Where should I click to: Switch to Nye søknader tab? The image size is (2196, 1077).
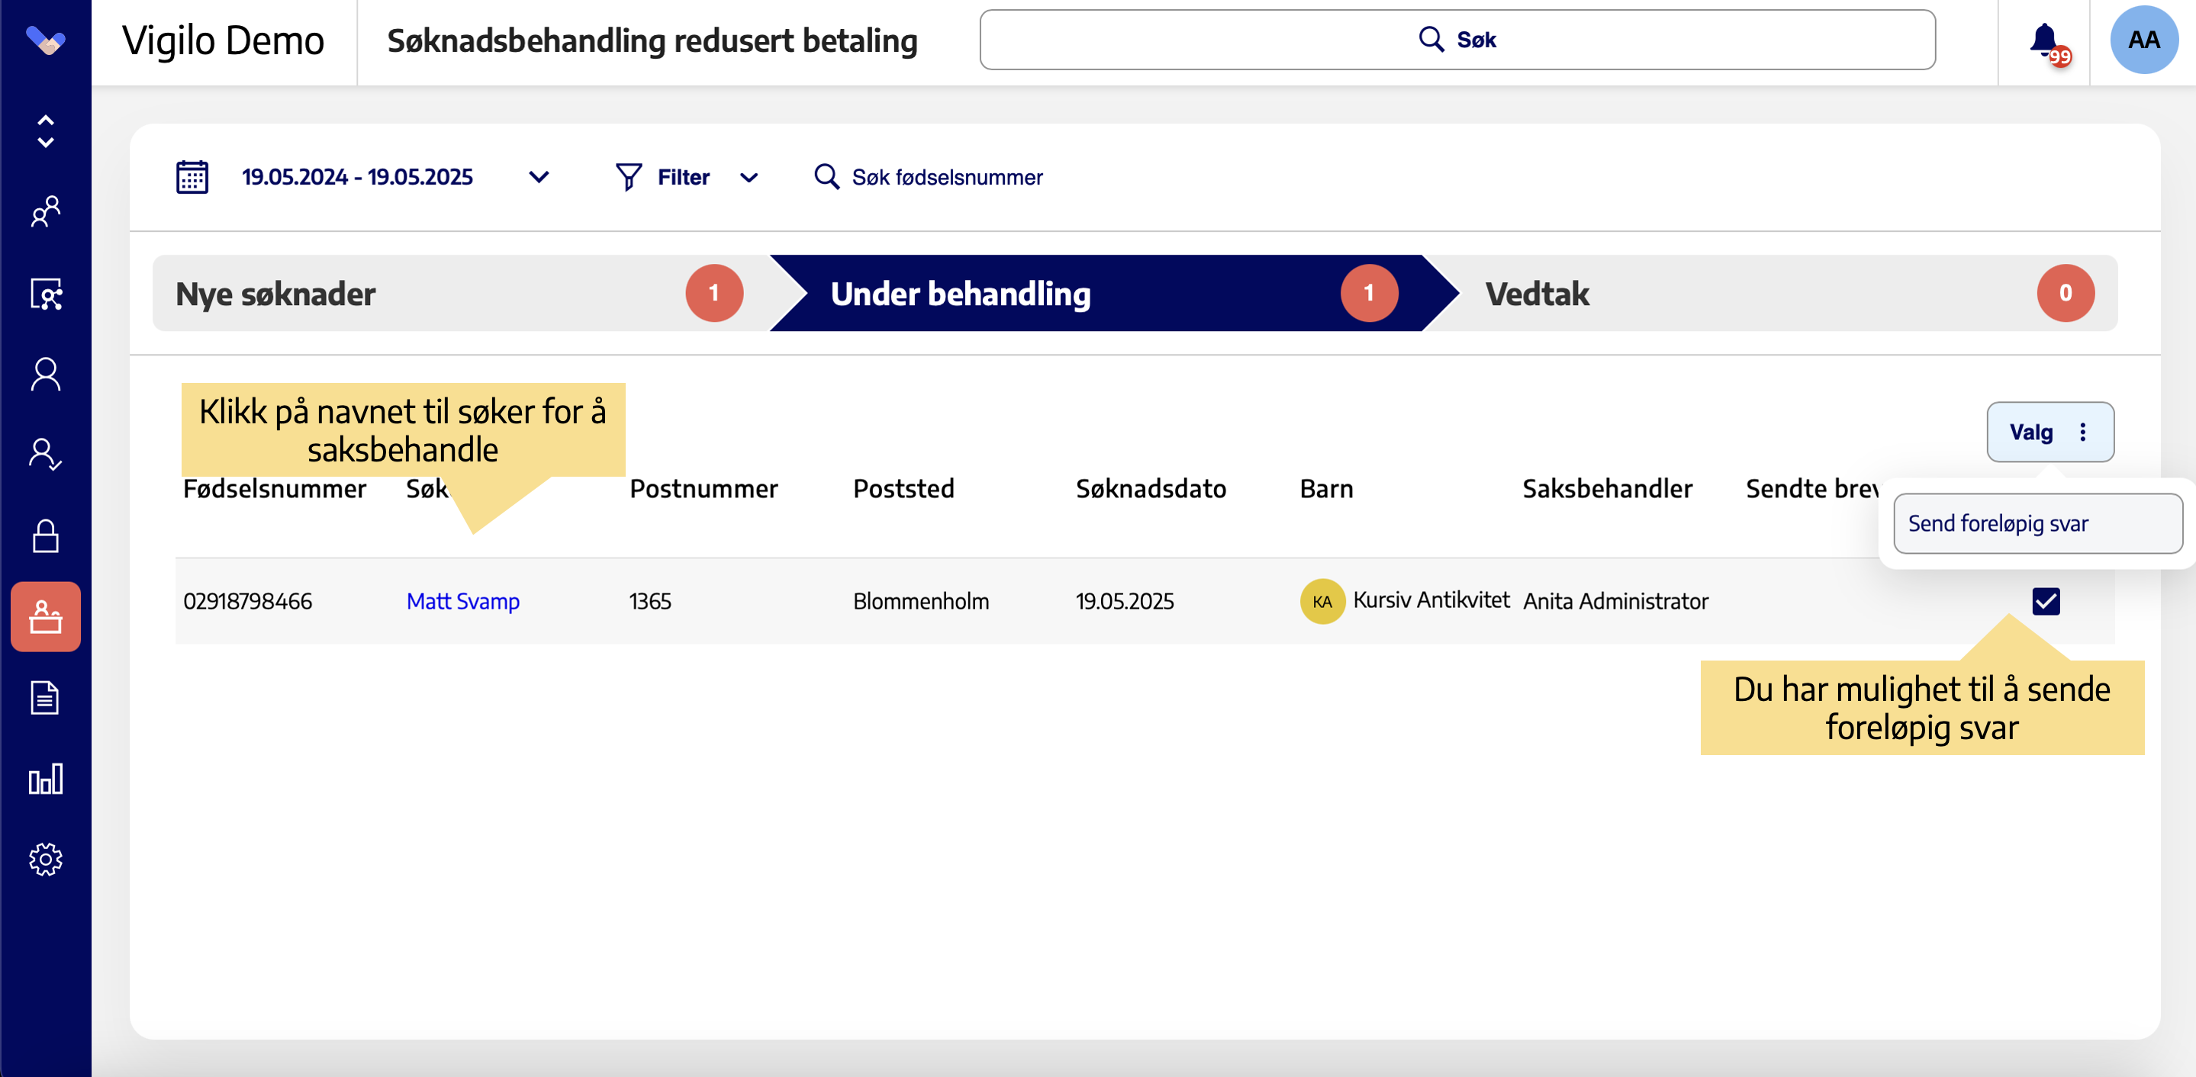pyautogui.click(x=460, y=293)
